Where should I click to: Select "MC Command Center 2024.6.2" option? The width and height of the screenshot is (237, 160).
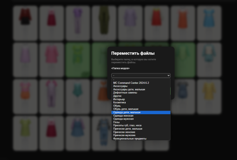click(141, 83)
